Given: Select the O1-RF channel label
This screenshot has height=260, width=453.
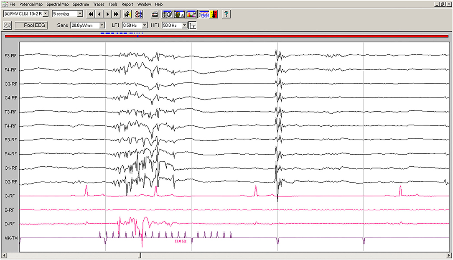Looking at the screenshot, I should [11, 168].
